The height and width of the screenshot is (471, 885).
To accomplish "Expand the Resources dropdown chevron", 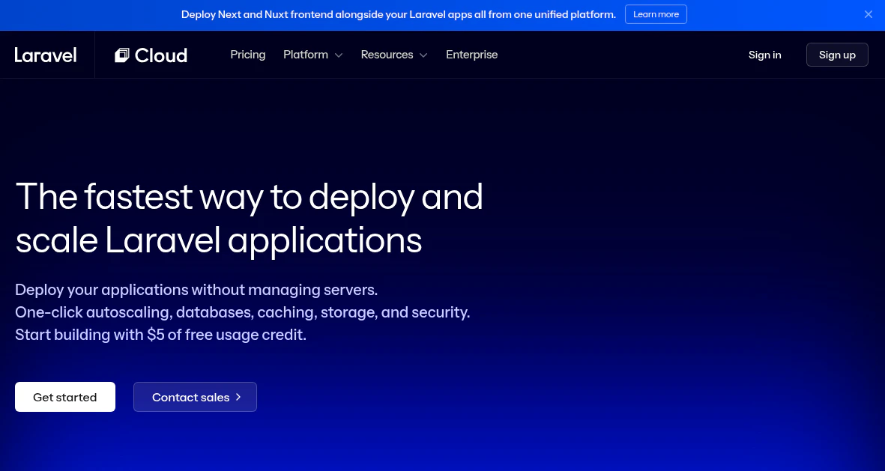I will tap(423, 55).
